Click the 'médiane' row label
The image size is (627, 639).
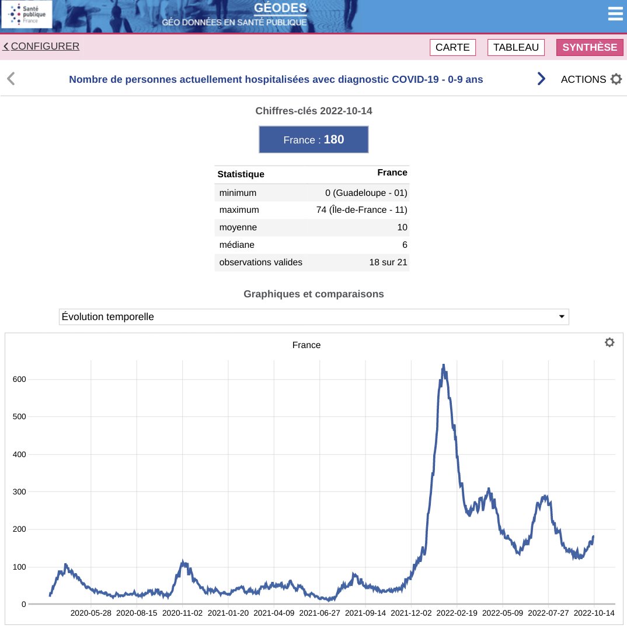[x=236, y=244]
